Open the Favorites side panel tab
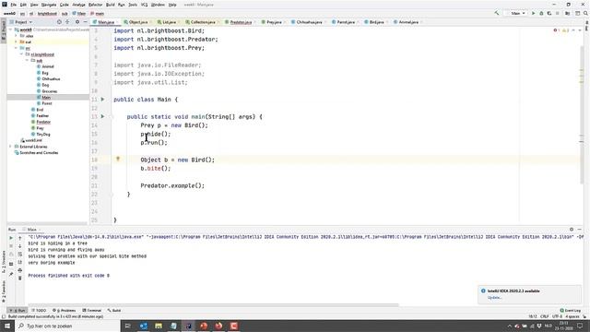This screenshot has height=332, width=590. [x=4, y=291]
